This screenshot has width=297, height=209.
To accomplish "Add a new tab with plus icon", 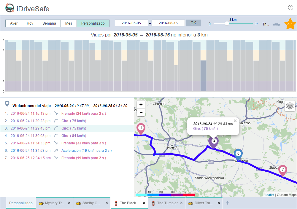I will coord(228,203).
